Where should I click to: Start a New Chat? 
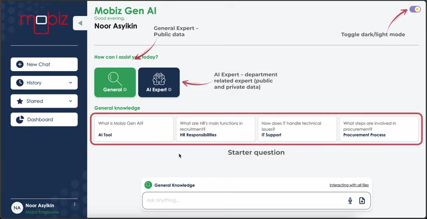point(44,64)
